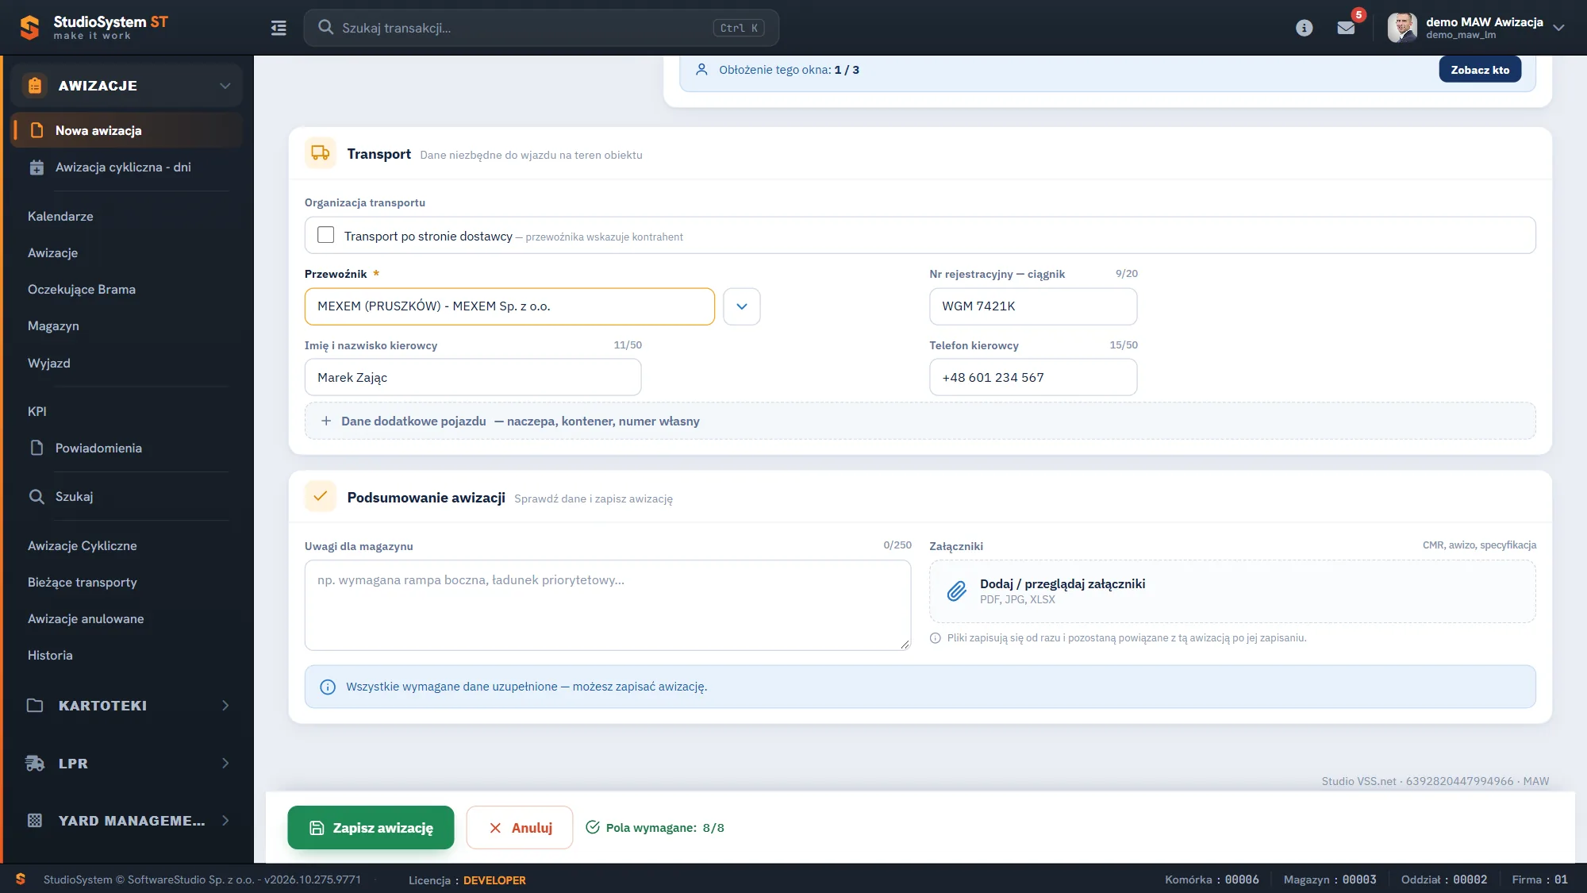This screenshot has height=893, width=1587.
Task: Click the Anuluj button
Action: tap(519, 828)
